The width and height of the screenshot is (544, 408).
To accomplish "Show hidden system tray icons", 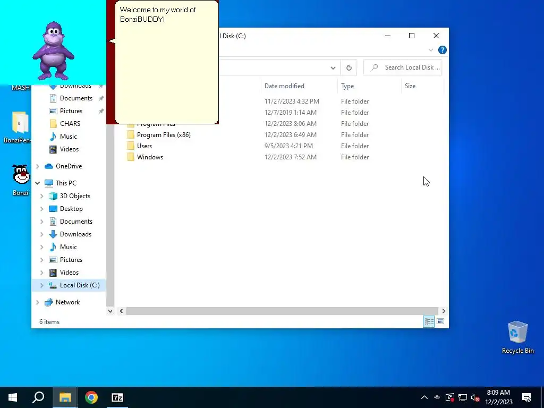I will pos(424,397).
